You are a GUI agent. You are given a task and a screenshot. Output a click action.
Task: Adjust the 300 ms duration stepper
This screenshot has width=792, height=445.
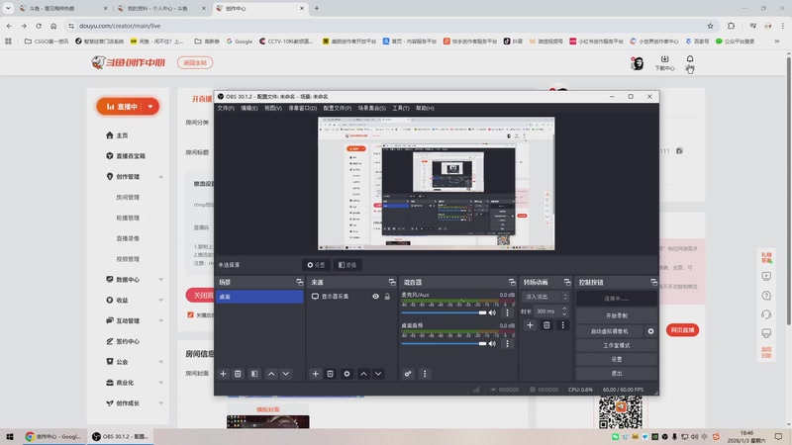tap(564, 311)
